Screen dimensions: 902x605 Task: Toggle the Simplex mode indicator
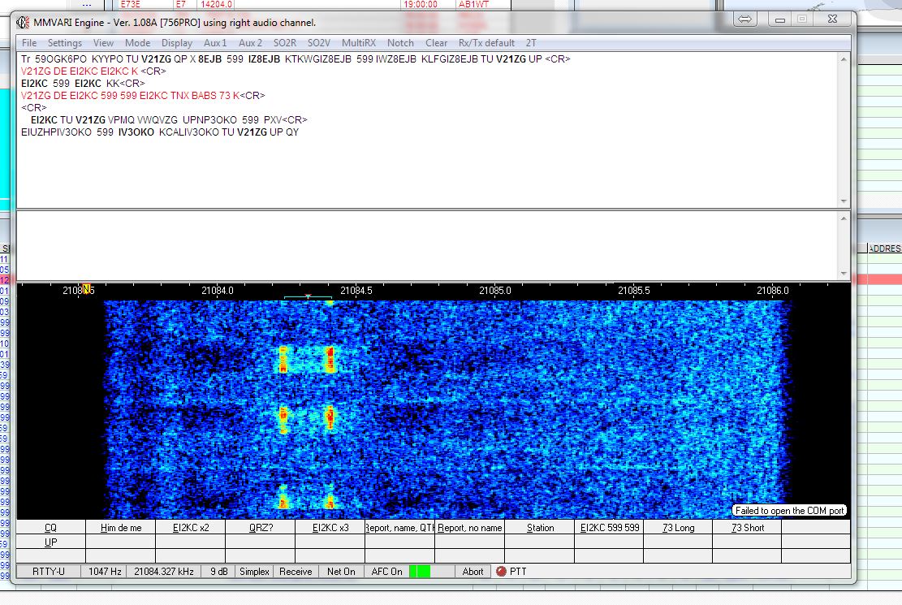click(253, 571)
